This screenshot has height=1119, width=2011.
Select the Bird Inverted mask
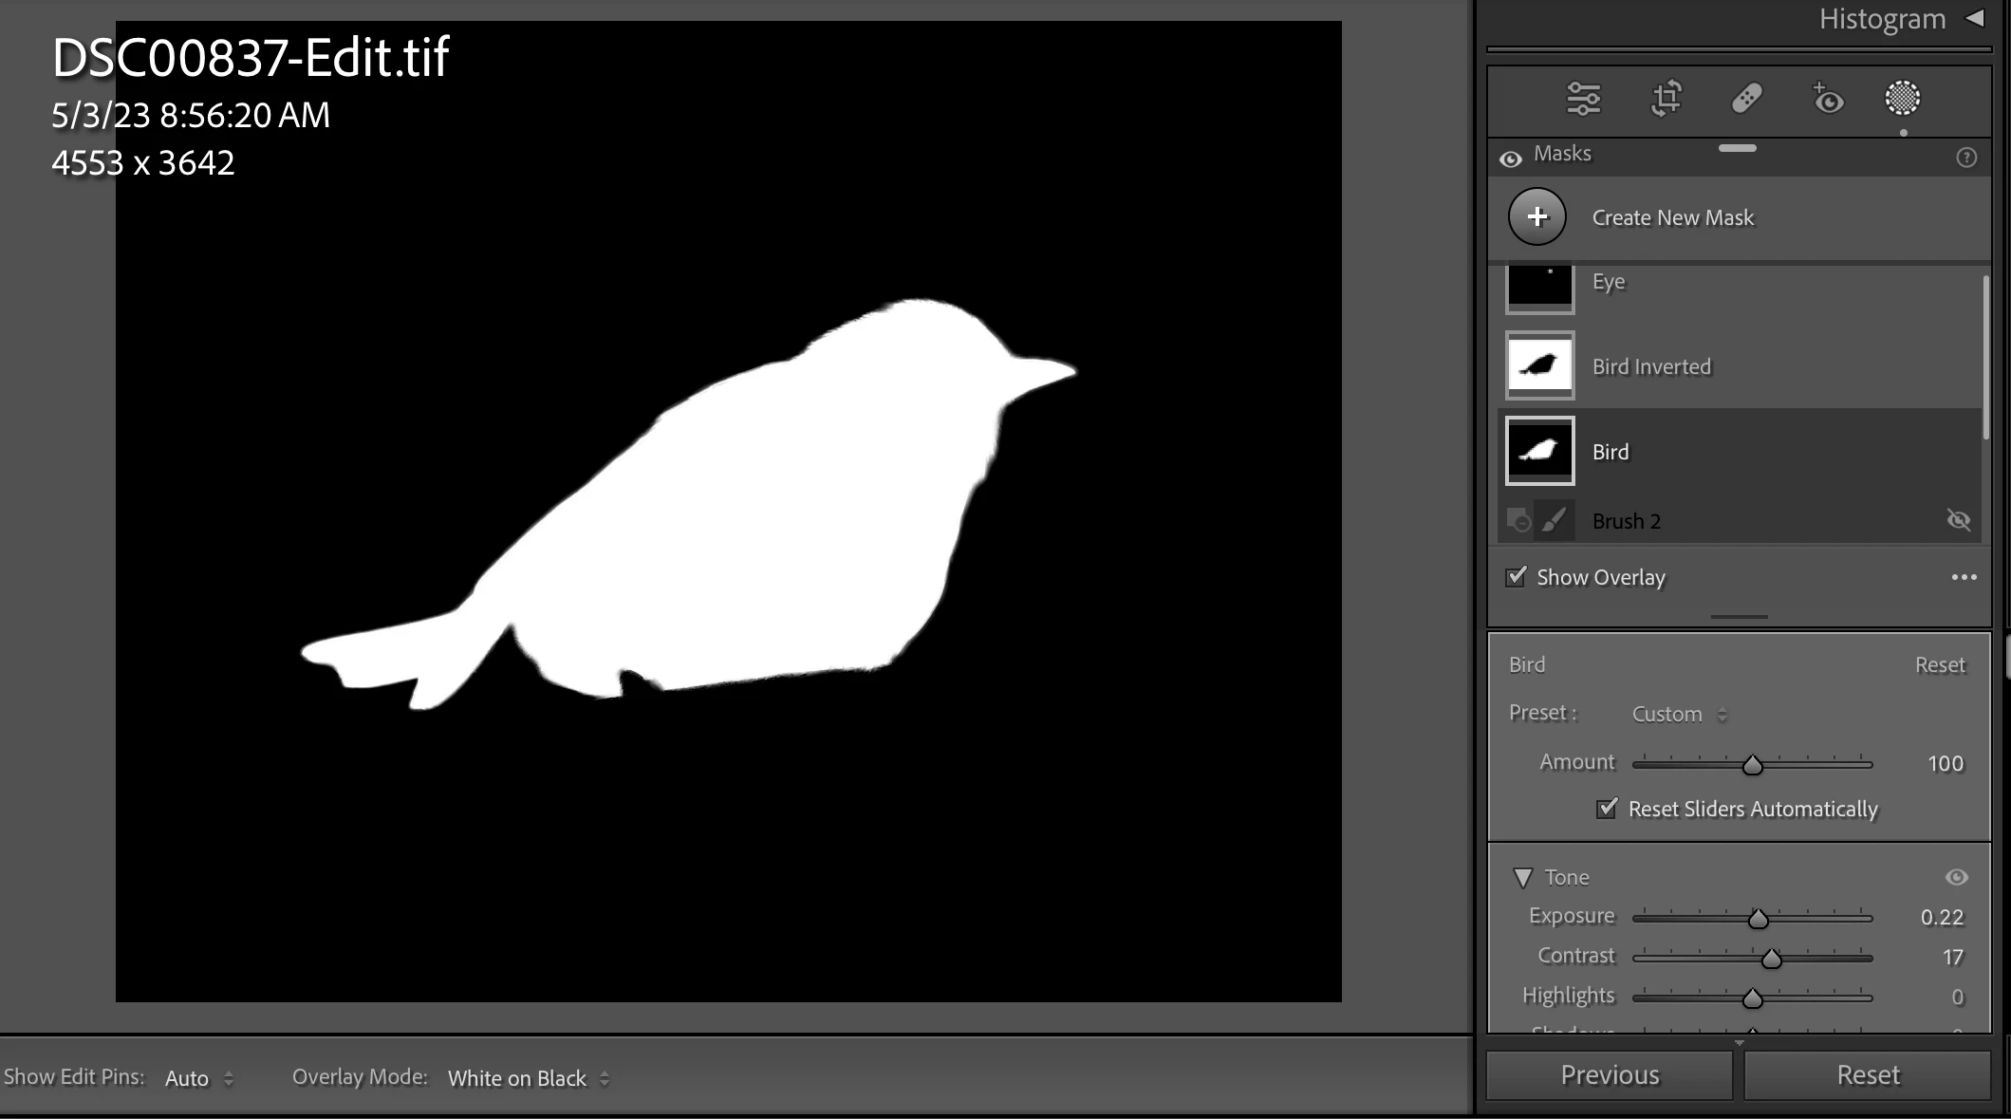point(1651,366)
